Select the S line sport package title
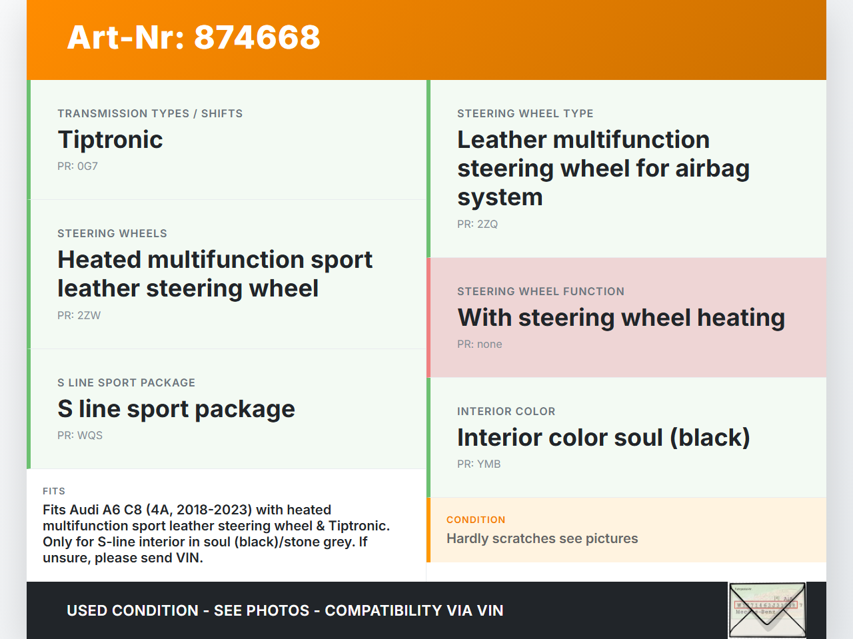The width and height of the screenshot is (853, 639). [176, 409]
